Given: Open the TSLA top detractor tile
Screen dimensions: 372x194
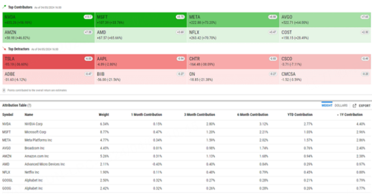Looking at the screenshot, I should tap(49, 62).
